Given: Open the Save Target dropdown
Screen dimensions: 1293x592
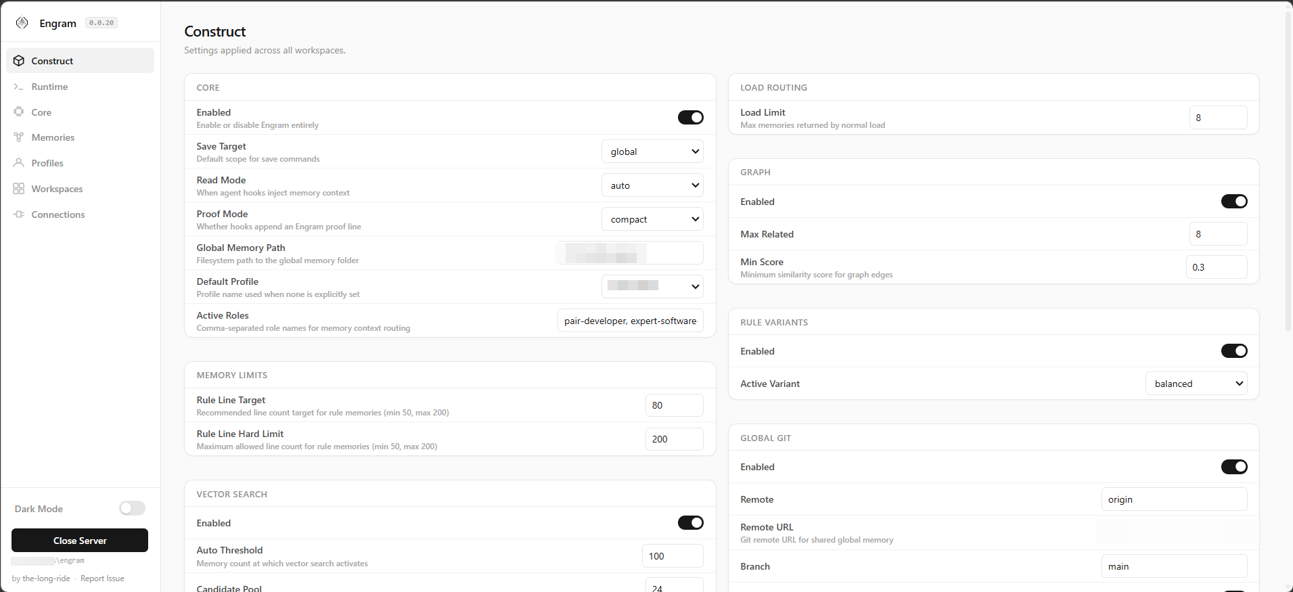Looking at the screenshot, I should click(x=652, y=152).
